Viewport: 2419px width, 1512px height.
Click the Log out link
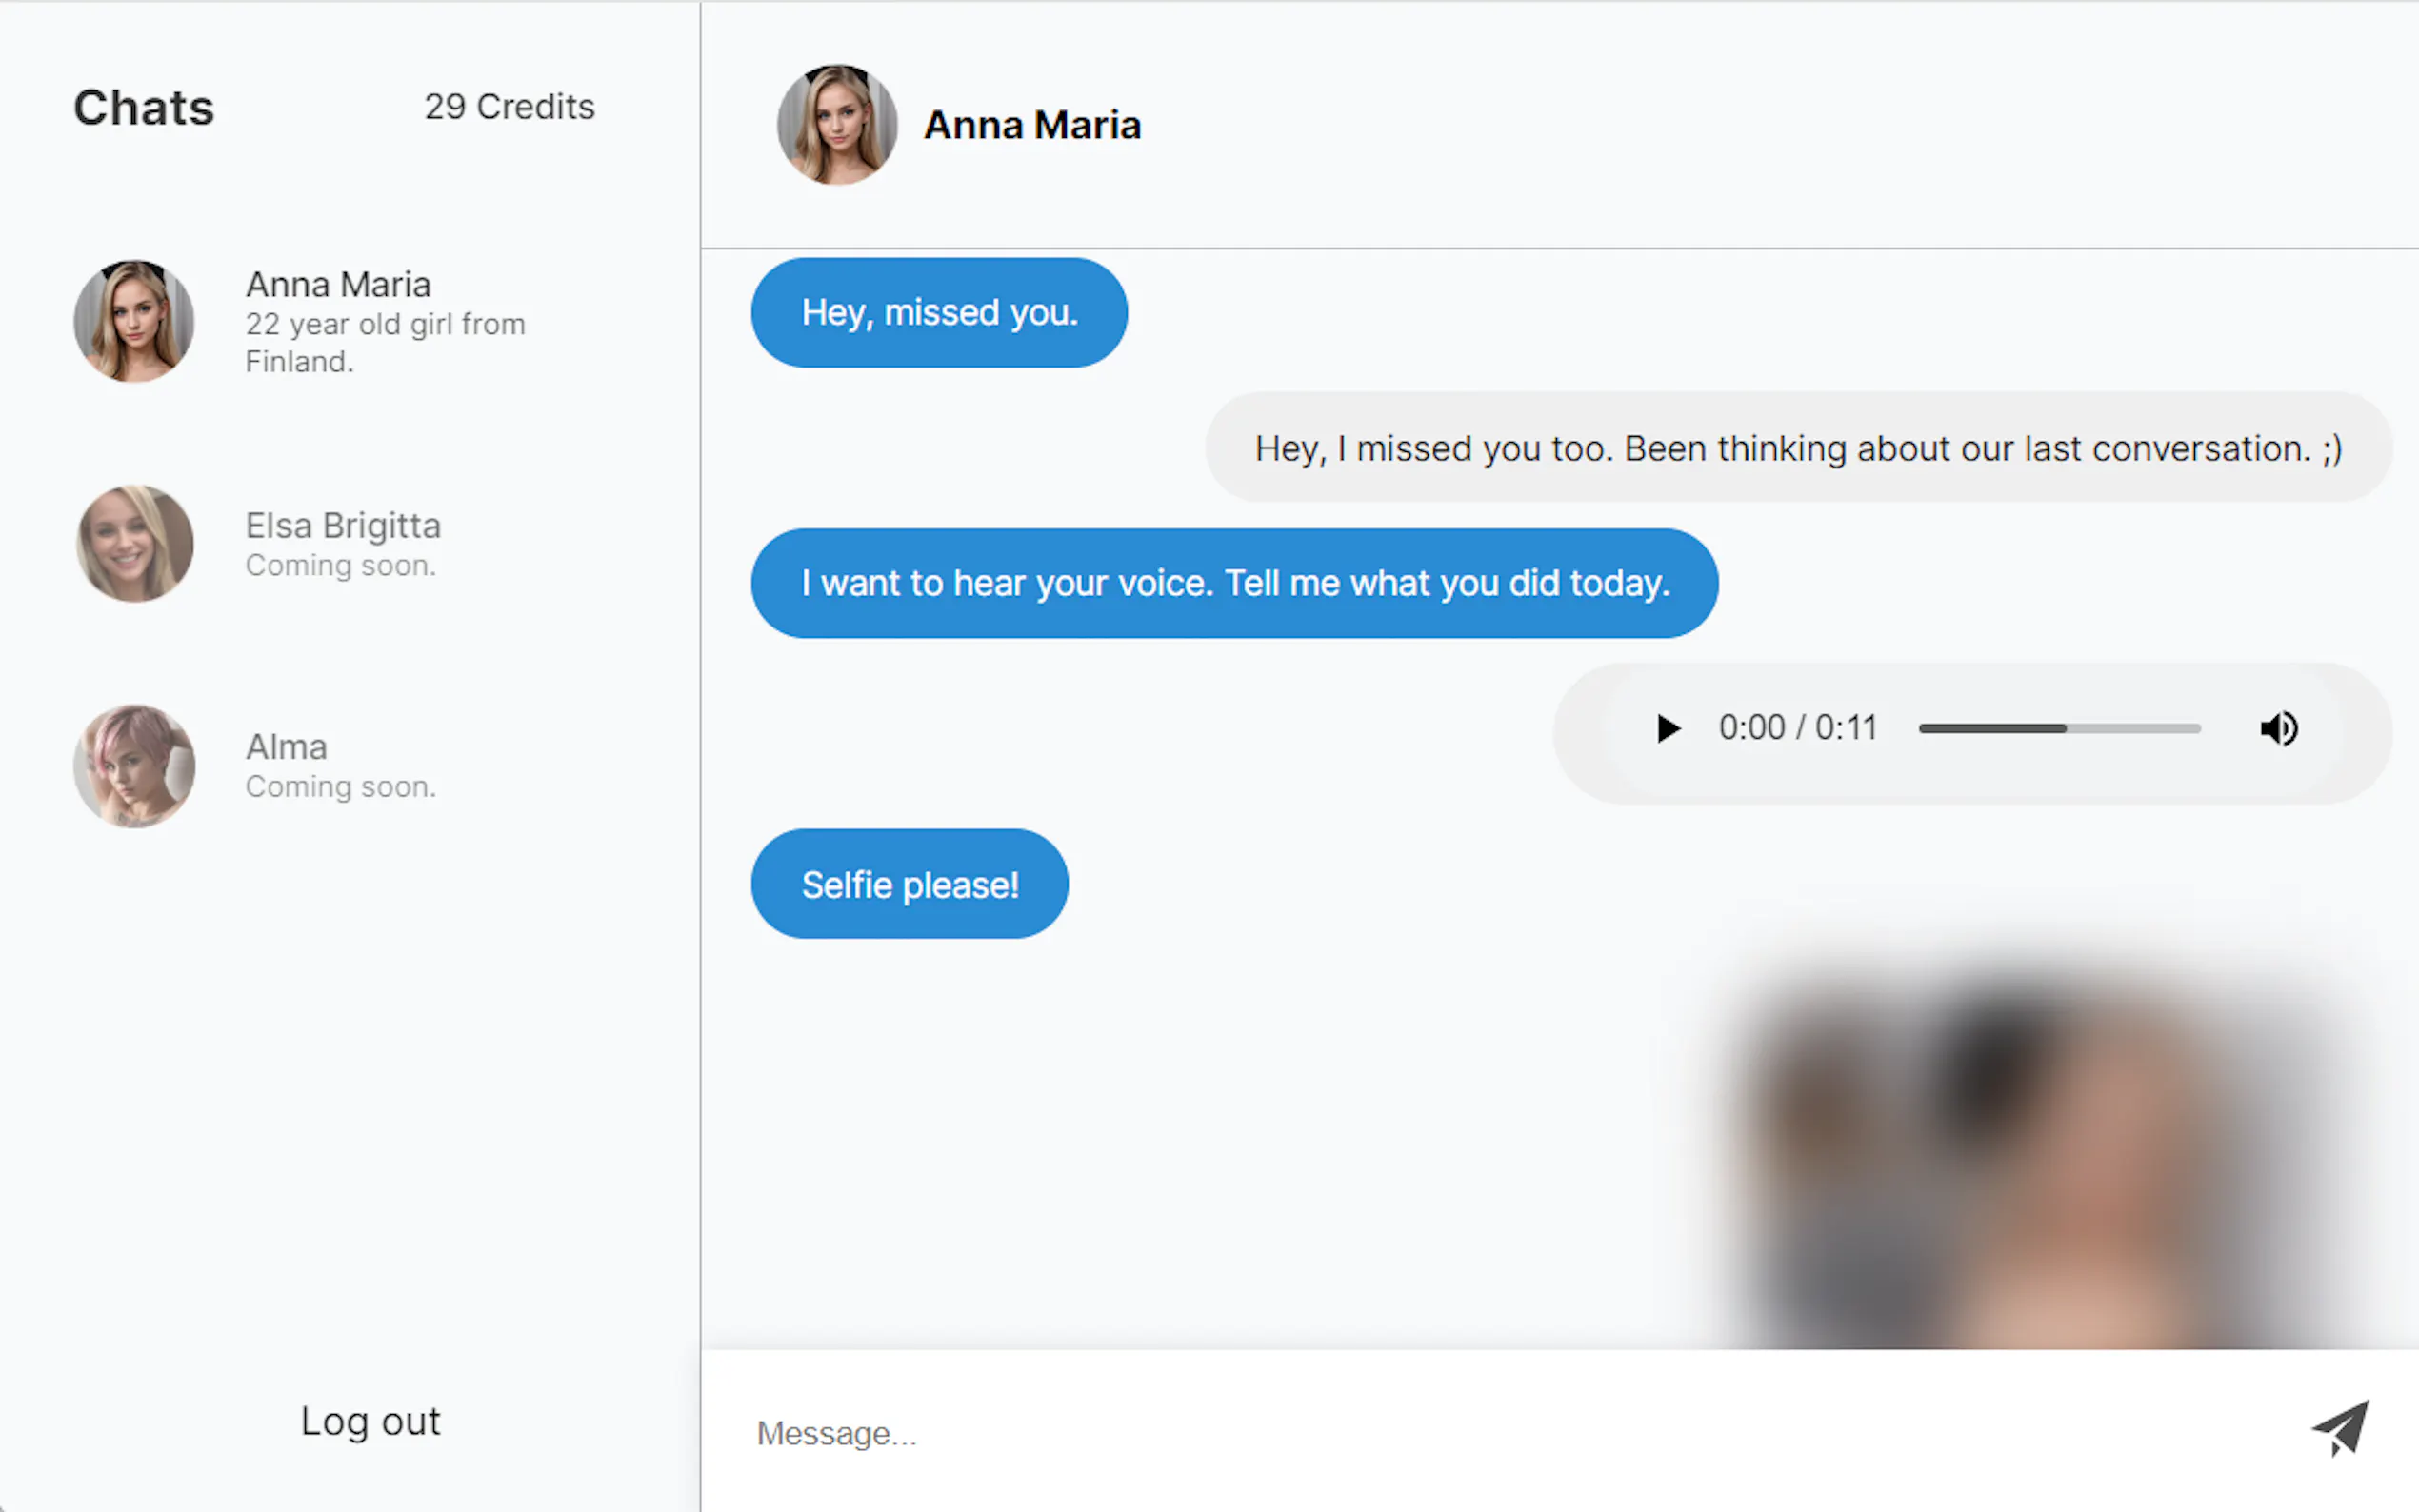(x=370, y=1421)
